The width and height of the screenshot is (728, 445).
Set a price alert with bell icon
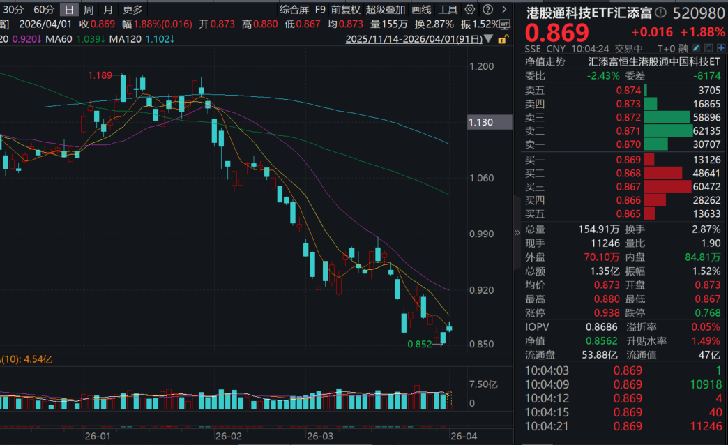click(x=707, y=48)
